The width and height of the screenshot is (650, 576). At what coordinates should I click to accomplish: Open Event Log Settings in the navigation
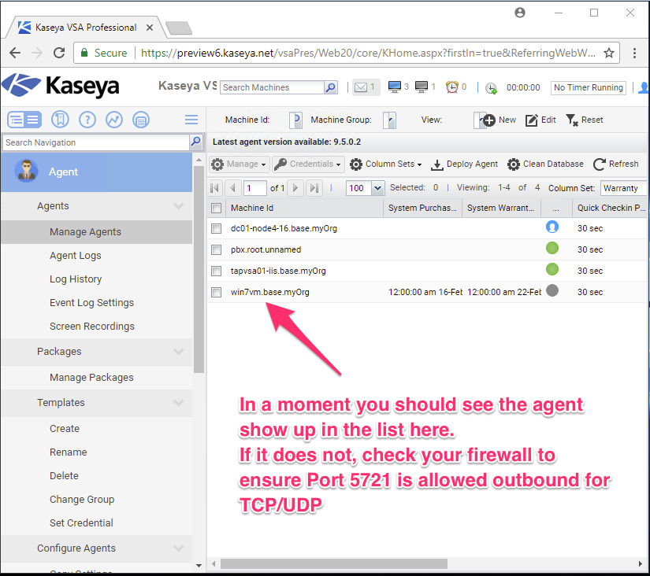pos(97,303)
